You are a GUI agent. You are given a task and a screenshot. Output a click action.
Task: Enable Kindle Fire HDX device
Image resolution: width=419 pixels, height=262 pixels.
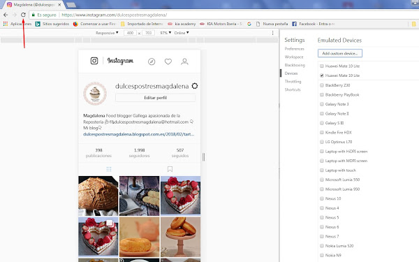322,132
